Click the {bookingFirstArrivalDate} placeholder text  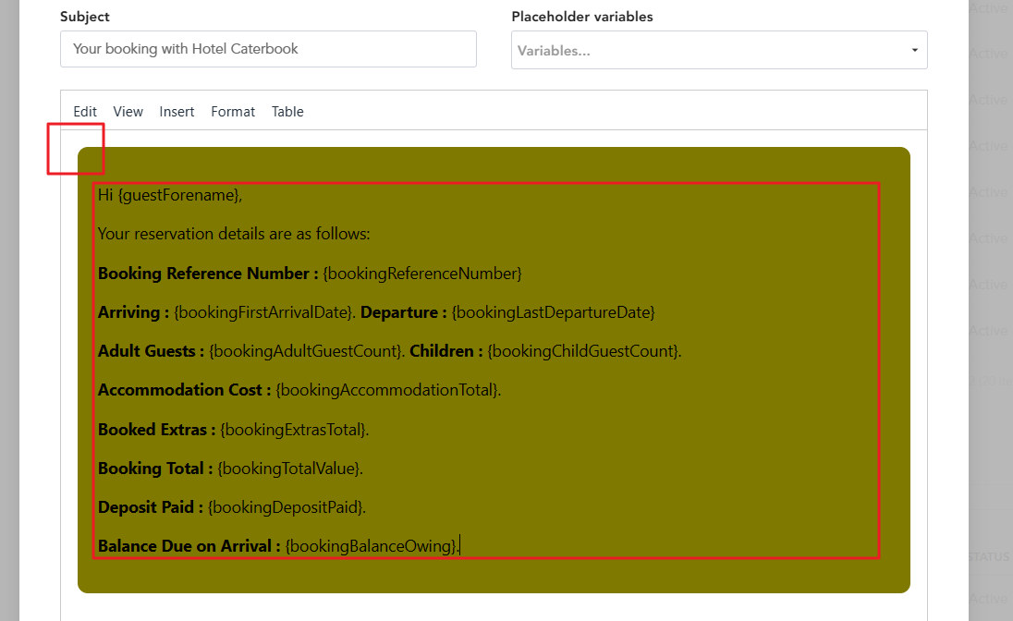pos(263,312)
